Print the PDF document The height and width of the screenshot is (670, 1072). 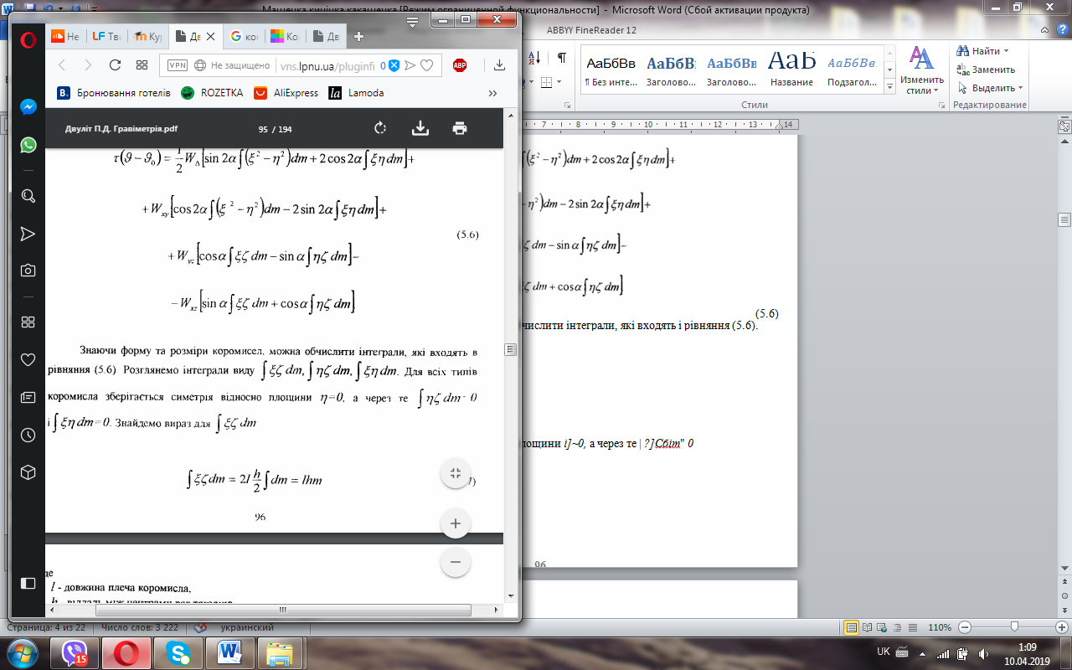pos(460,128)
